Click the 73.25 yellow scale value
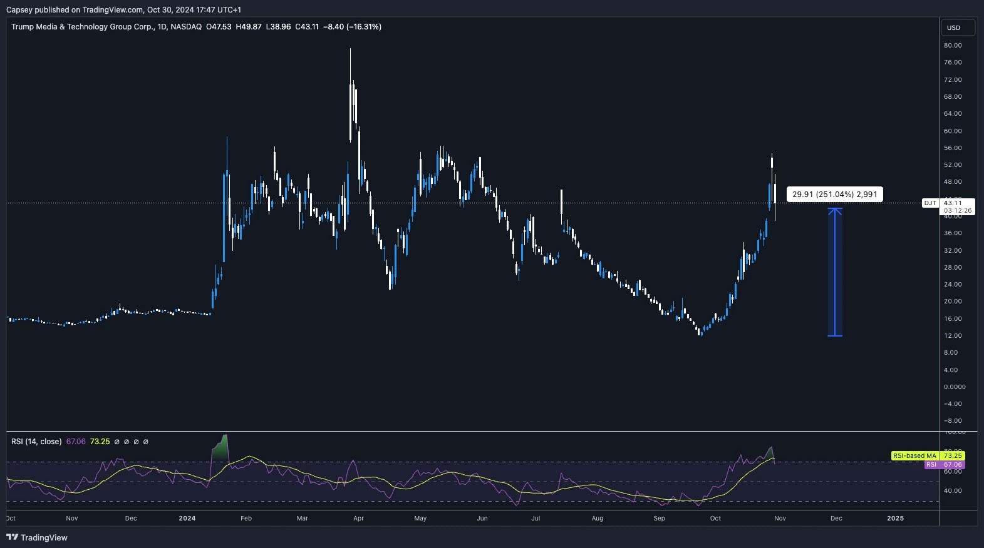Image resolution: width=984 pixels, height=548 pixels. tap(953, 456)
